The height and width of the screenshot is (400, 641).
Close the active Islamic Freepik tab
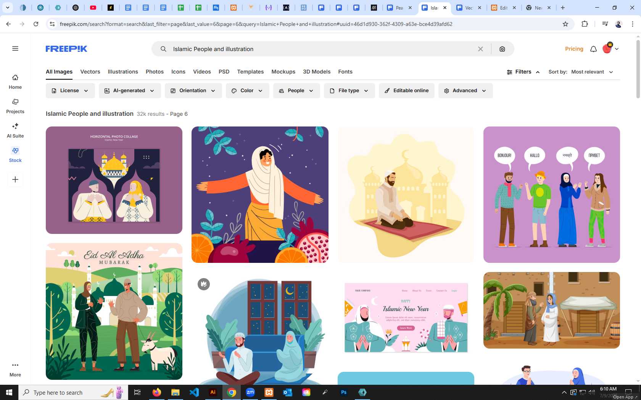445,8
